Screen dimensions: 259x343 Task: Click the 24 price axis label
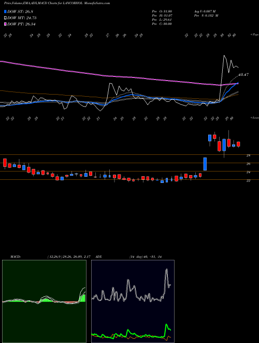(x=248, y=173)
